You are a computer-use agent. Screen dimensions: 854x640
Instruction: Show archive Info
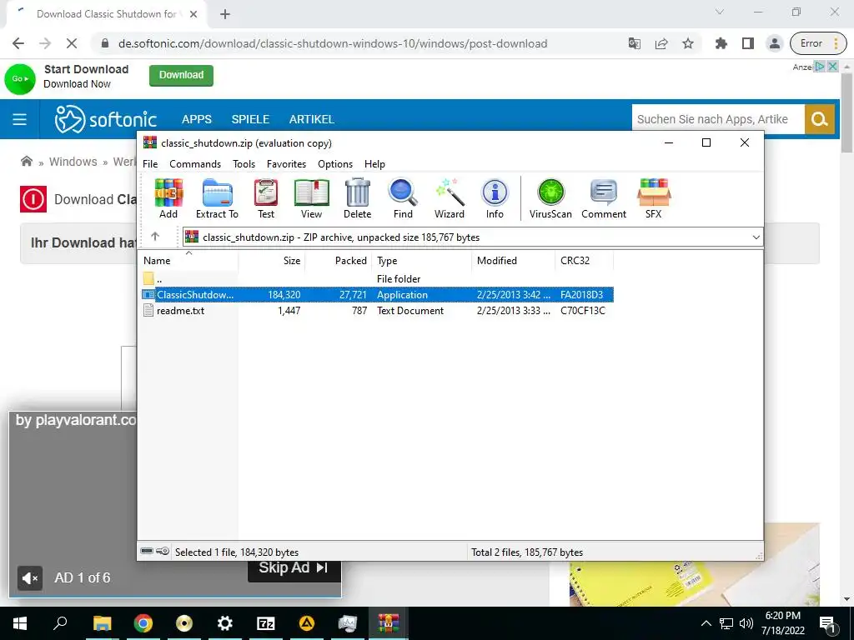[x=495, y=198]
